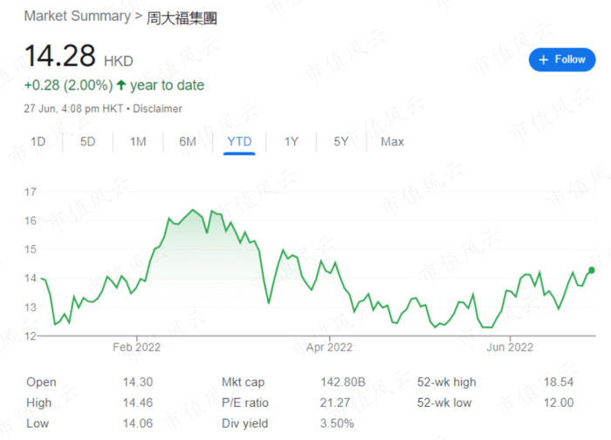Viewport: 611px width, 440px height.
Task: Choose the 6M time period
Action: (188, 142)
